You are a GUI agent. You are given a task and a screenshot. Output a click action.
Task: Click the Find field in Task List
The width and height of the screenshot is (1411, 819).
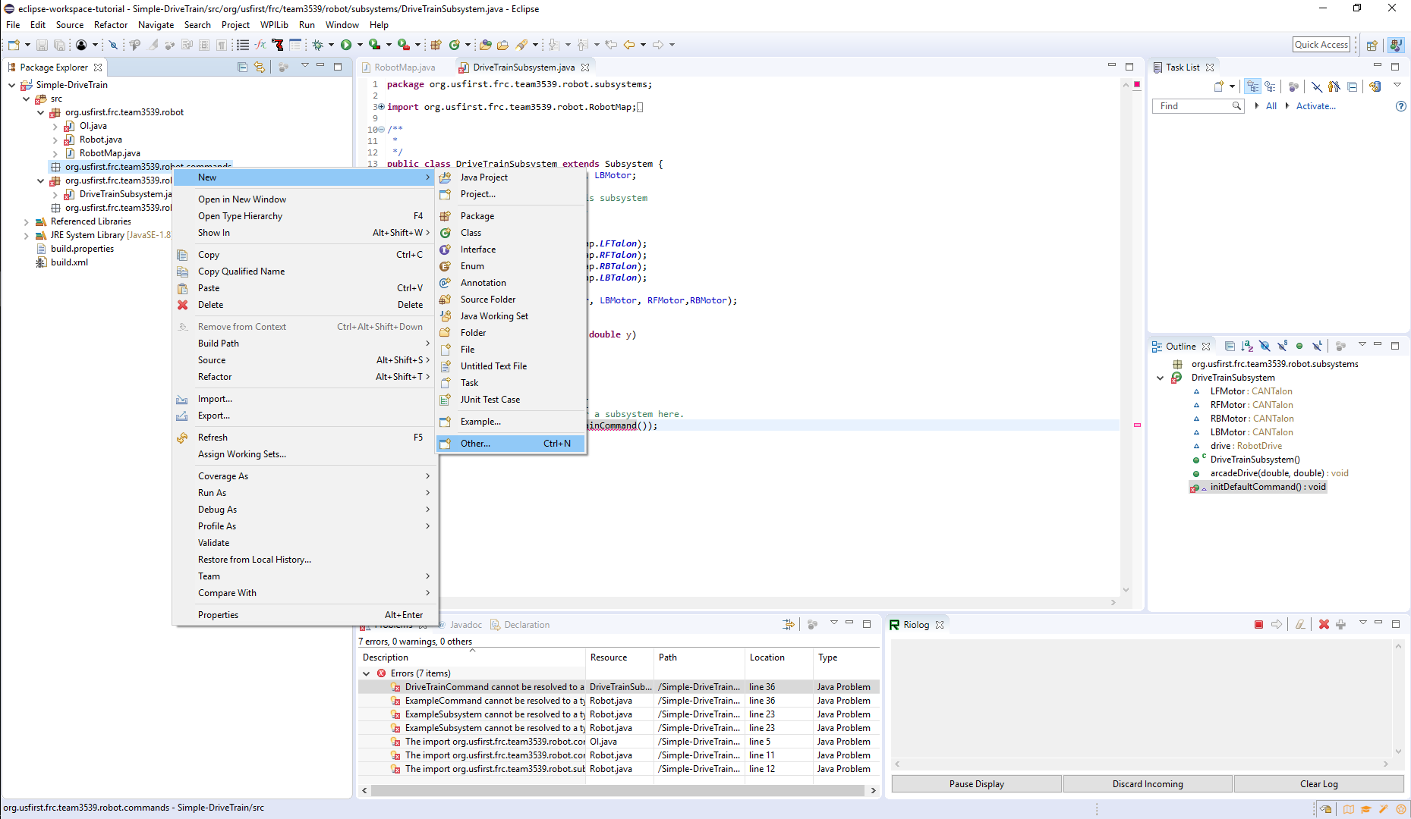1192,106
